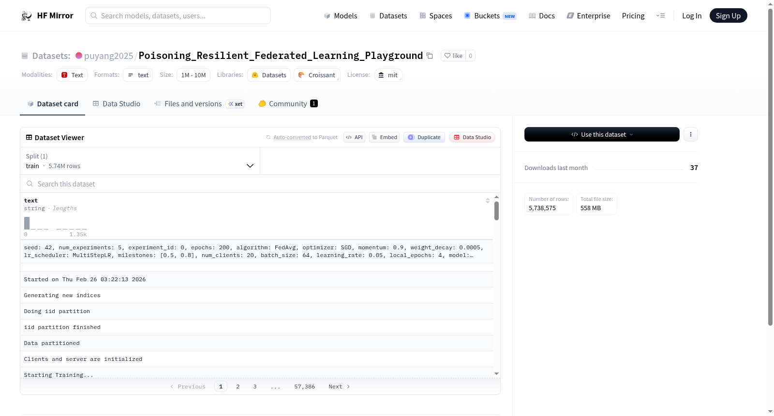Click the HF Mirror logo
The height and width of the screenshot is (416, 774).
47,15
